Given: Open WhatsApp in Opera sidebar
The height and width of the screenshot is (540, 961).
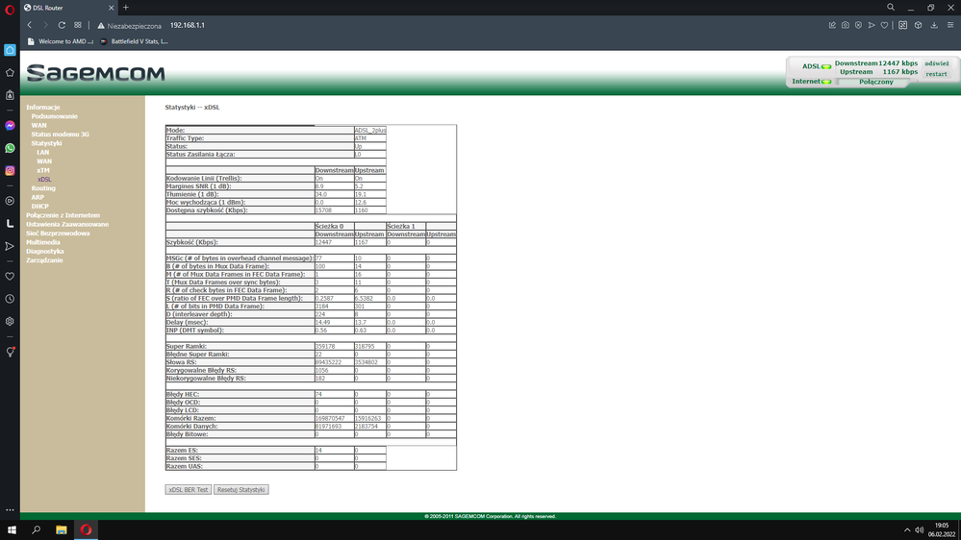Looking at the screenshot, I should (x=10, y=148).
